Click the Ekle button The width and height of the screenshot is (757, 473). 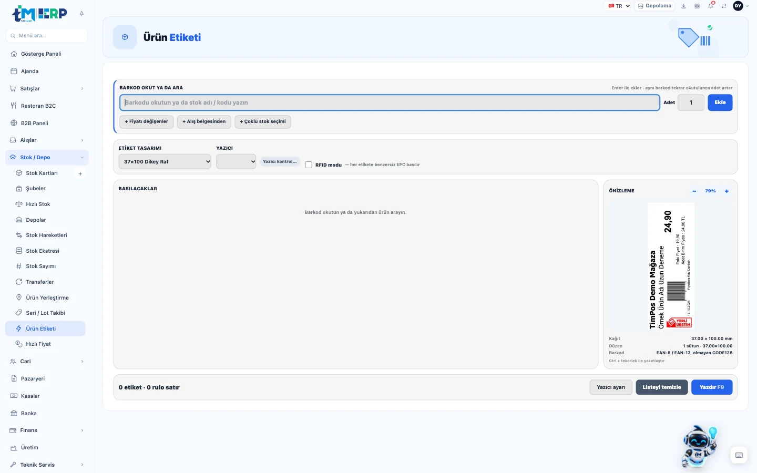[x=720, y=102]
